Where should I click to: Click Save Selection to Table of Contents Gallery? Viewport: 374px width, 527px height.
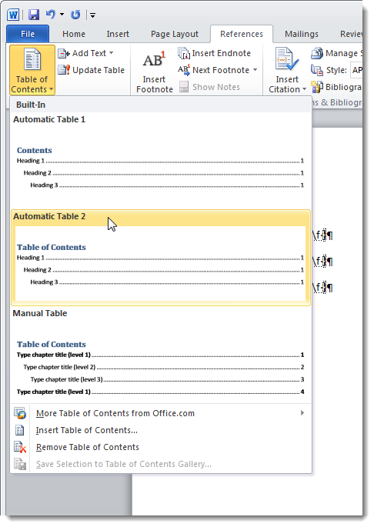pyautogui.click(x=161, y=464)
